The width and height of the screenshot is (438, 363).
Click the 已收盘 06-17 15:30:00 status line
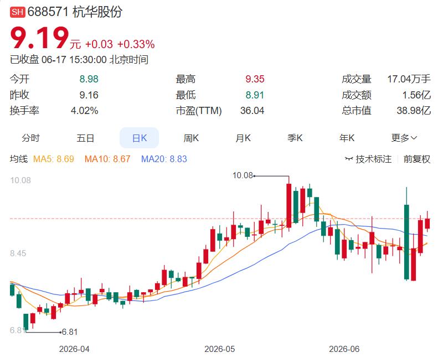click(x=79, y=60)
